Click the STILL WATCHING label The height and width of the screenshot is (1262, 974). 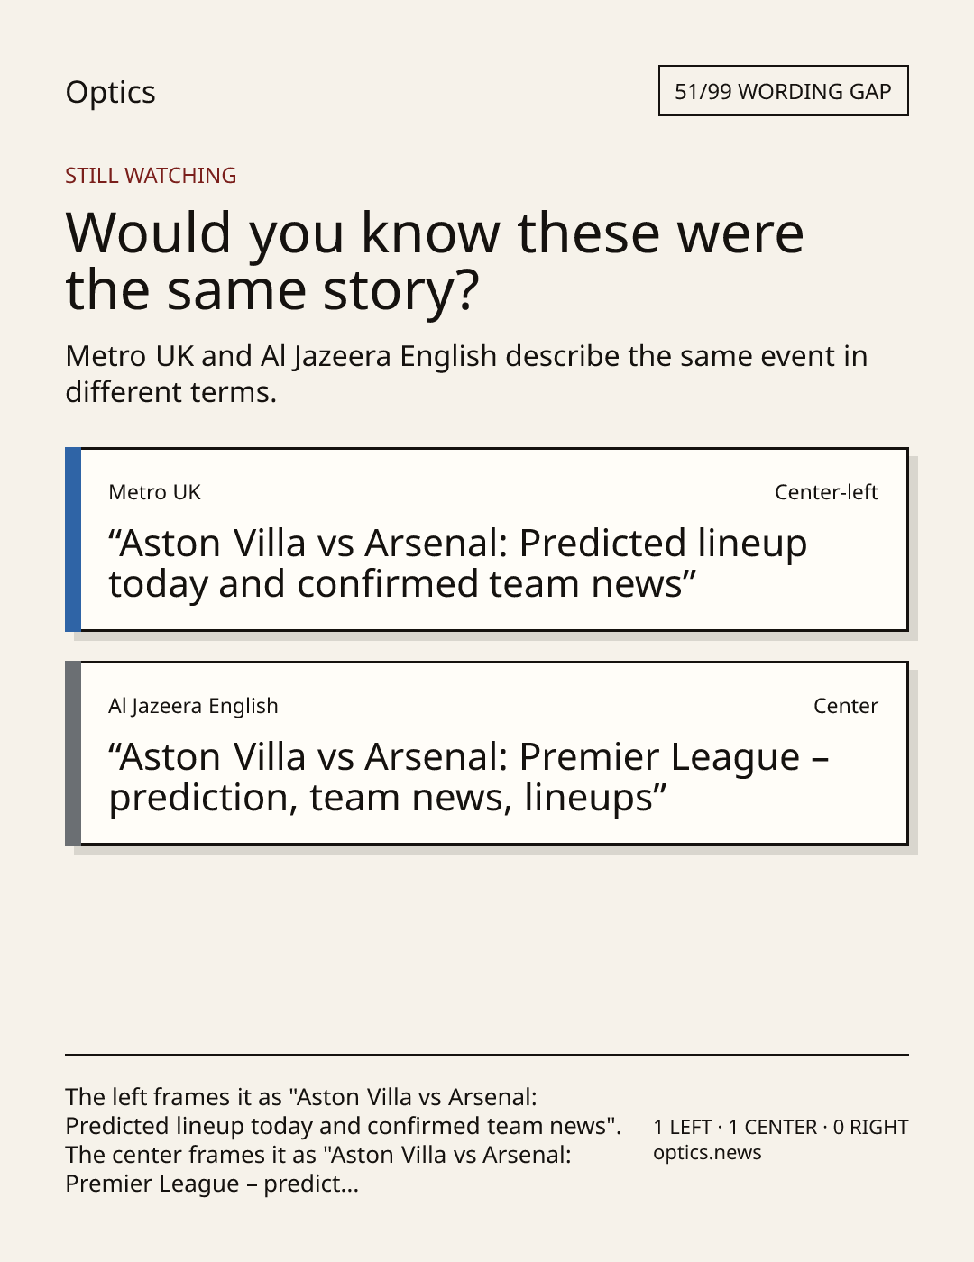(x=151, y=176)
